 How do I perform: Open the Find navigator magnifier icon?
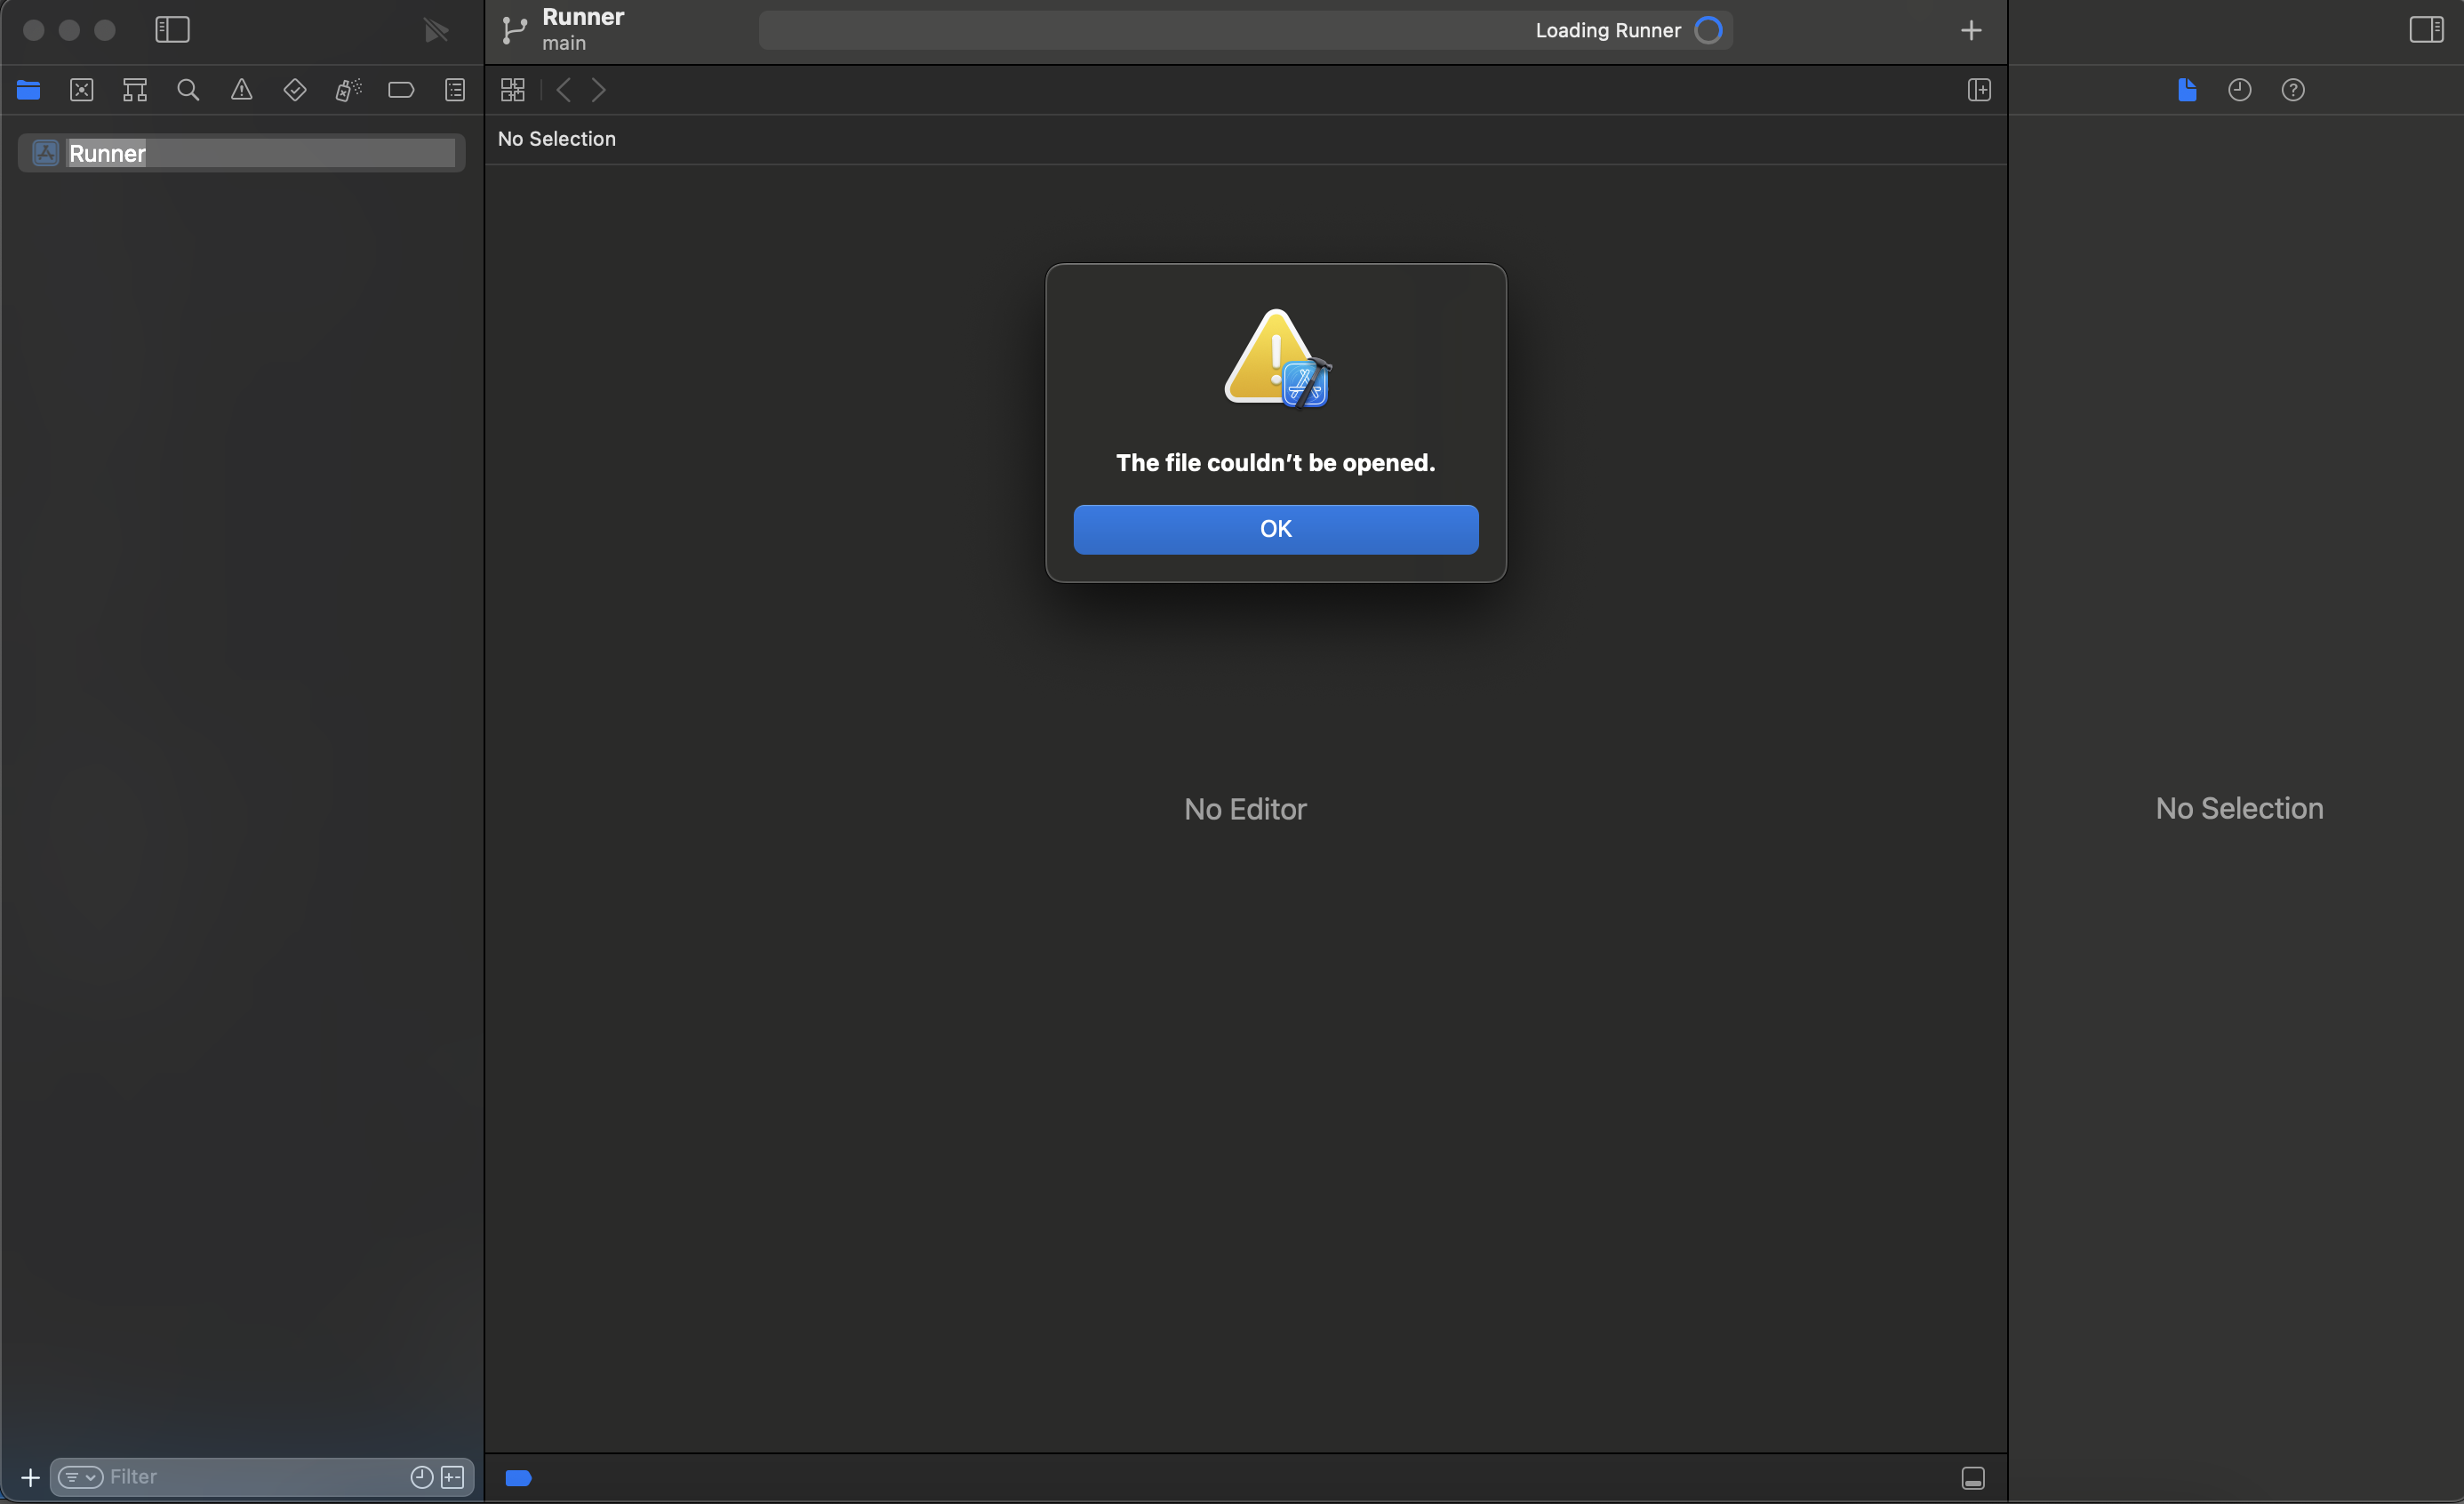(188, 90)
